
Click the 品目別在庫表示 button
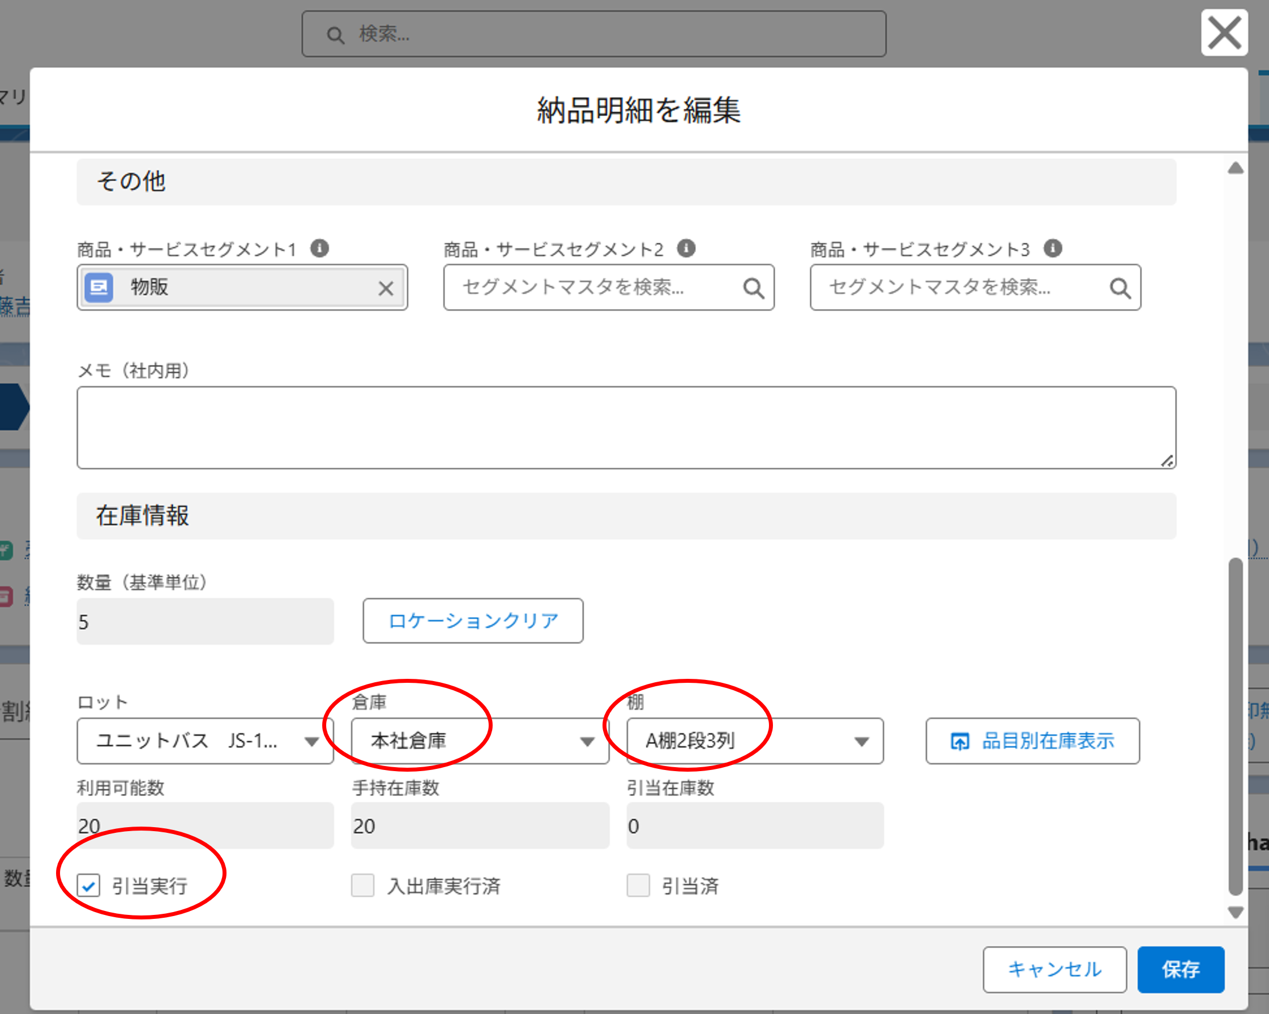1033,741
